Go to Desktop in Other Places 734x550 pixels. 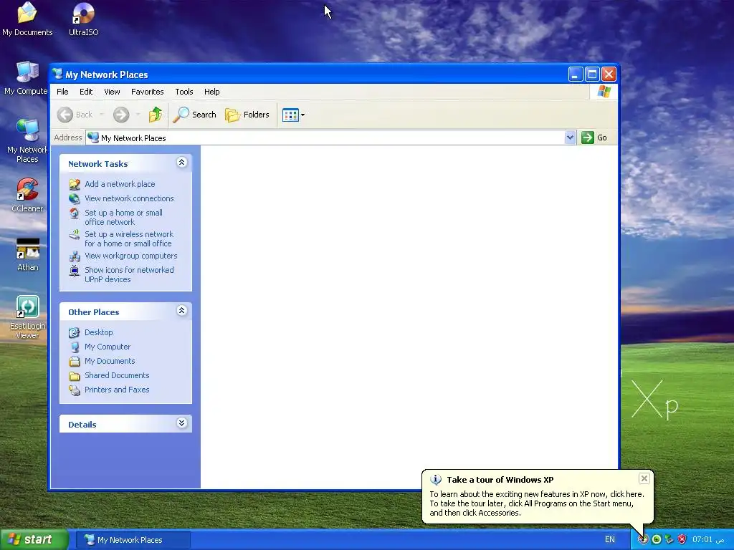pos(99,332)
